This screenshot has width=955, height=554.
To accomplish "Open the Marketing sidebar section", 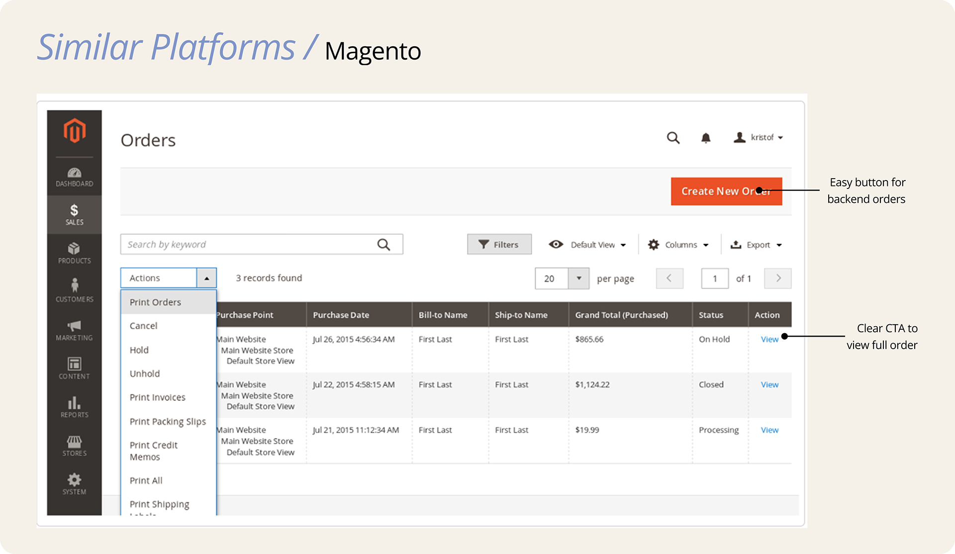I will [75, 330].
